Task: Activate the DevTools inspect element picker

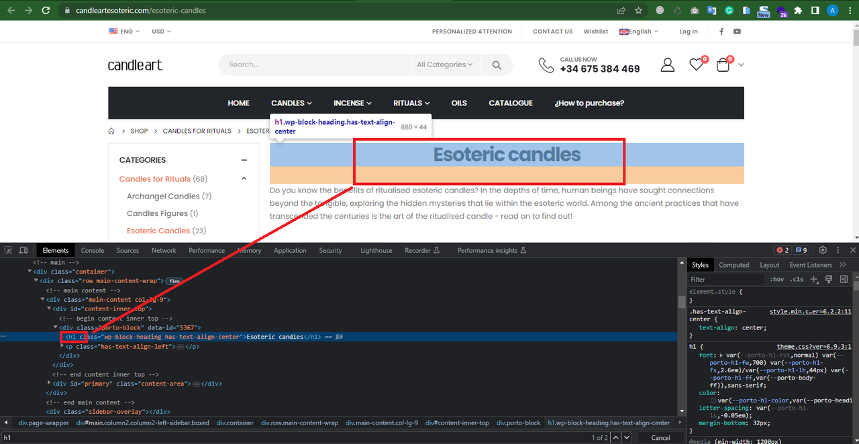Action: tap(9, 250)
